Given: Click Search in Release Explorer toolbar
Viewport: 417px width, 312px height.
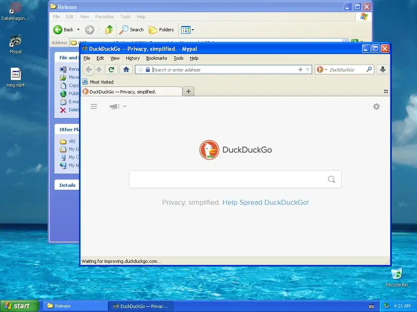Looking at the screenshot, I should point(131,30).
